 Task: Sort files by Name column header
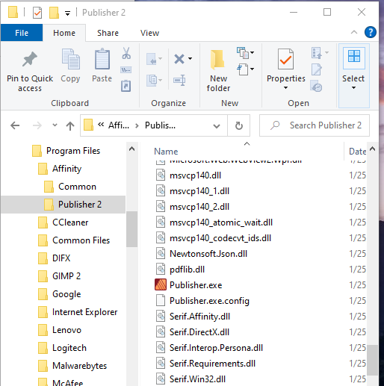click(x=166, y=152)
